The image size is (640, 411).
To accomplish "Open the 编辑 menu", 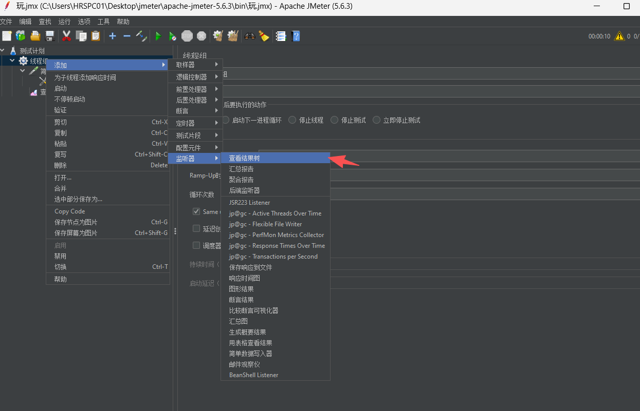I will pos(25,22).
